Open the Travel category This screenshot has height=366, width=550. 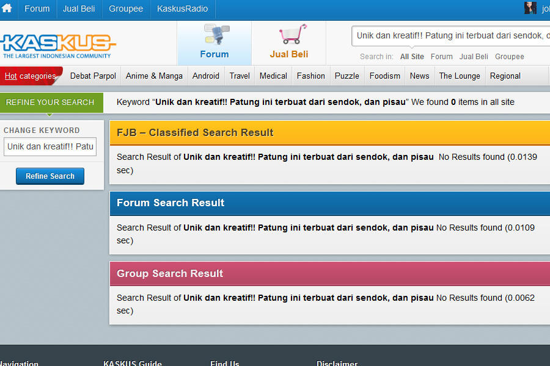pos(240,76)
